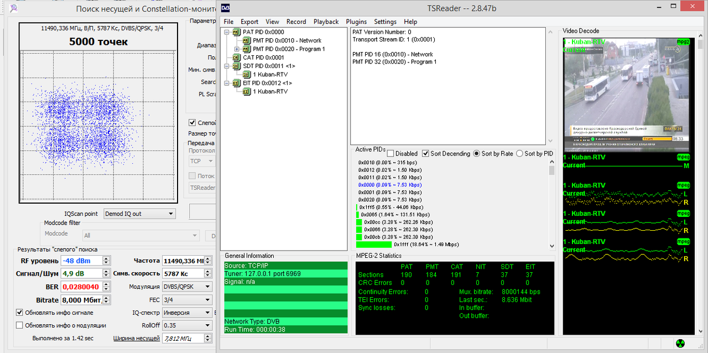
Task: Toggle the Поток checkbox
Action: pyautogui.click(x=192, y=176)
